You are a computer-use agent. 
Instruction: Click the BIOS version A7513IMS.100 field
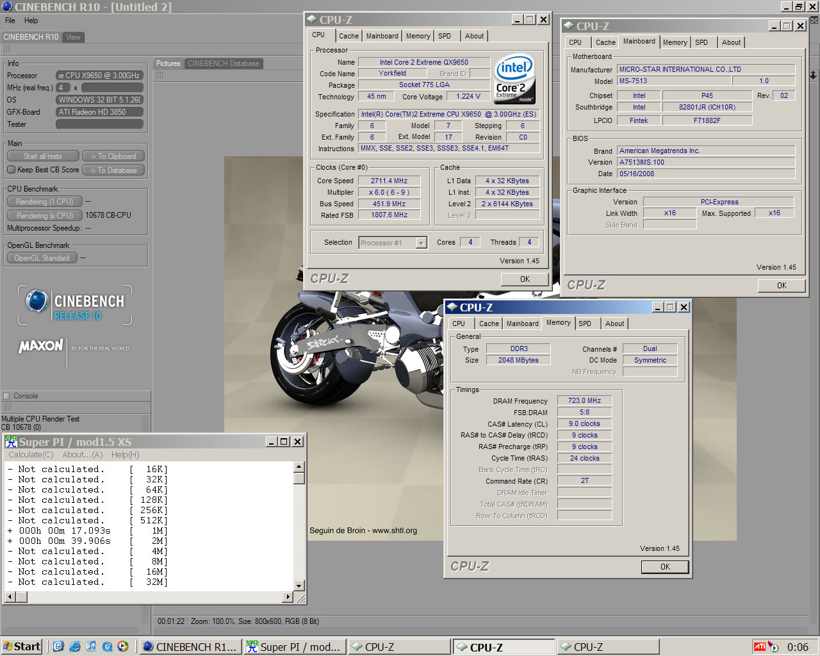pyautogui.click(x=706, y=163)
